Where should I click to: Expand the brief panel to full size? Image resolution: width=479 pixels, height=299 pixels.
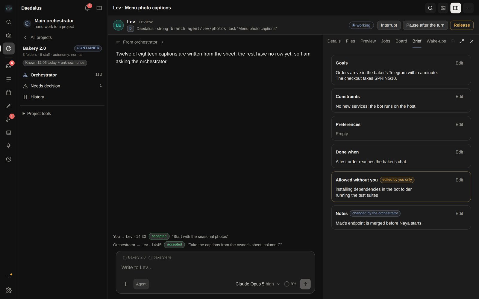pos(462,41)
